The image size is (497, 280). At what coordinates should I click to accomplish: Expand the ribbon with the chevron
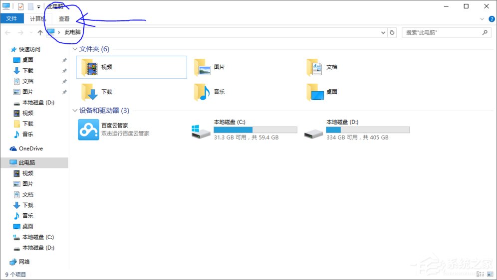pos(482,19)
